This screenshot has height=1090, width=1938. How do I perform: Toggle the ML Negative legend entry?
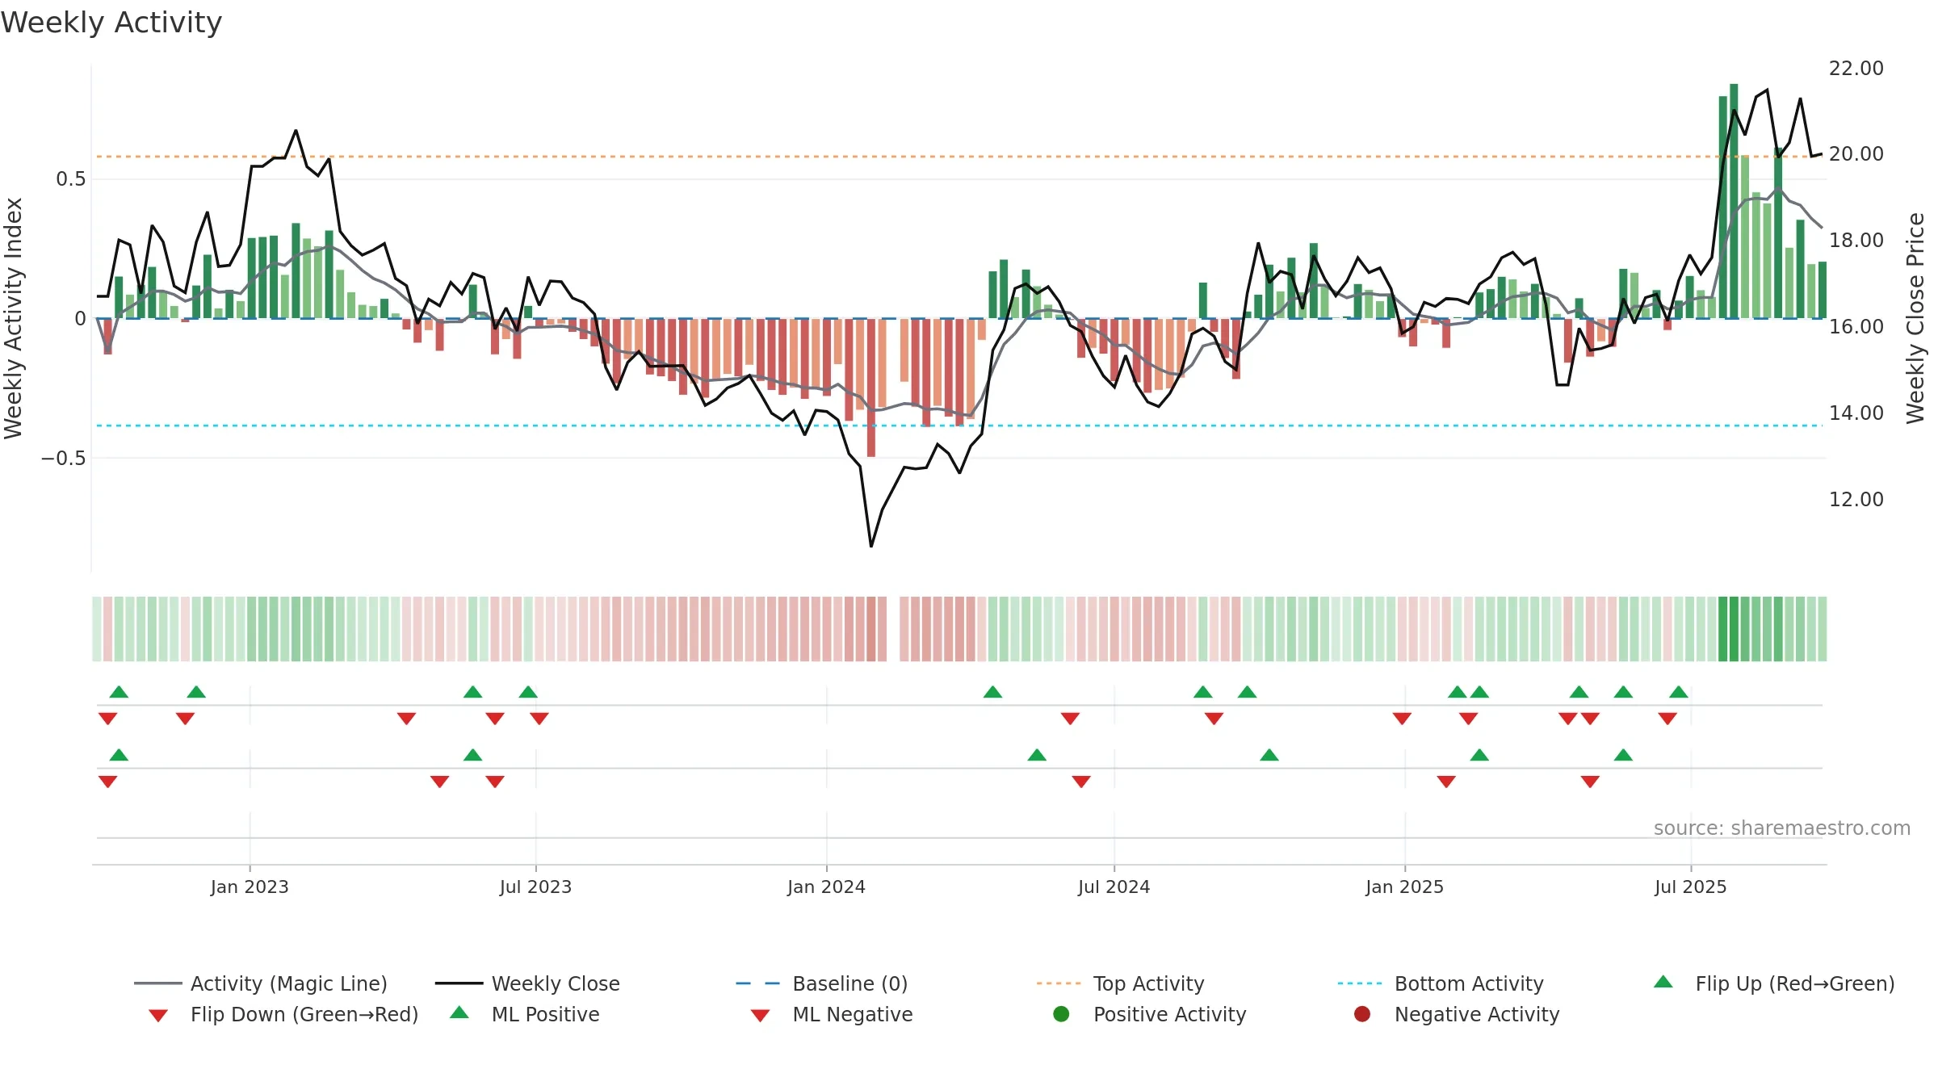pyautogui.click(x=832, y=1014)
